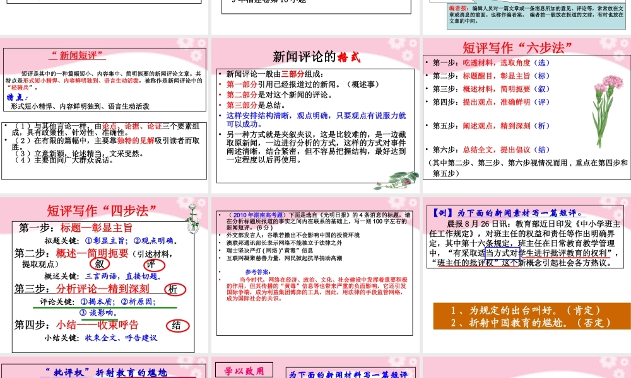Click the circled 叙 character
Viewport: 631px width, 378px height.
pyautogui.click(x=100, y=264)
